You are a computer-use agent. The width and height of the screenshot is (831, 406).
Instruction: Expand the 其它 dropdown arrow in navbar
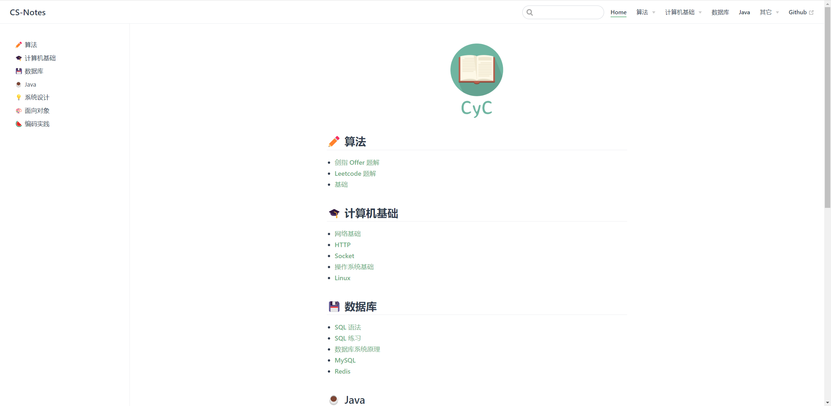777,13
